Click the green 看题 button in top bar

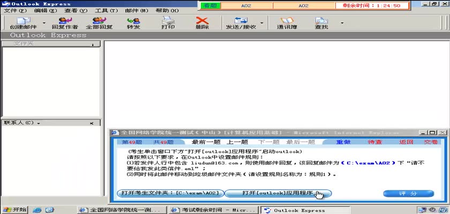click(x=211, y=5)
